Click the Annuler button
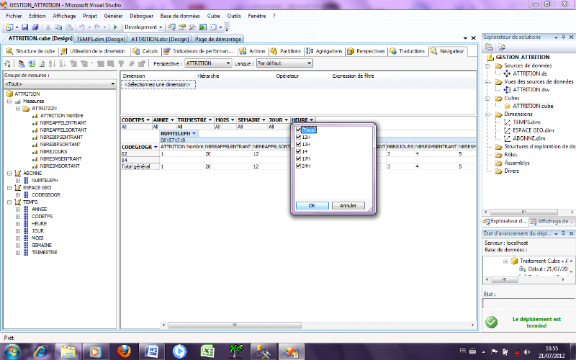 click(348, 205)
